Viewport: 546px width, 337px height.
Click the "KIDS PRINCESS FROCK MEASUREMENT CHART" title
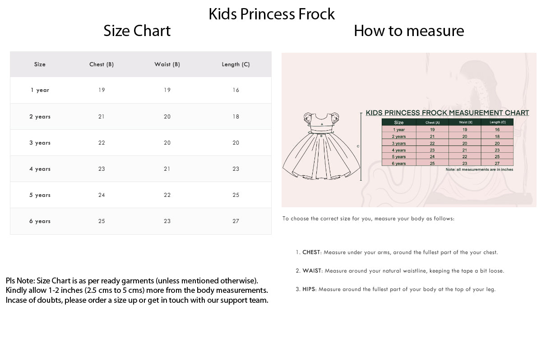[447, 113]
